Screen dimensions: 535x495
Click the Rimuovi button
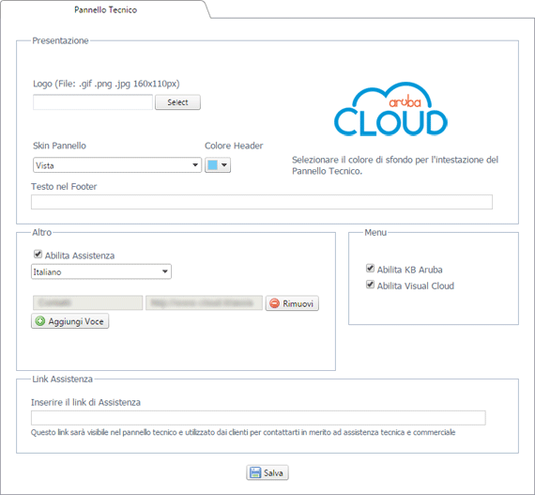click(292, 303)
